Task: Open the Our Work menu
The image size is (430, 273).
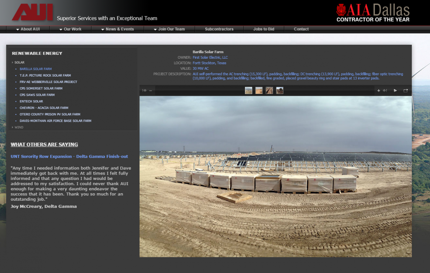Action: point(70,29)
